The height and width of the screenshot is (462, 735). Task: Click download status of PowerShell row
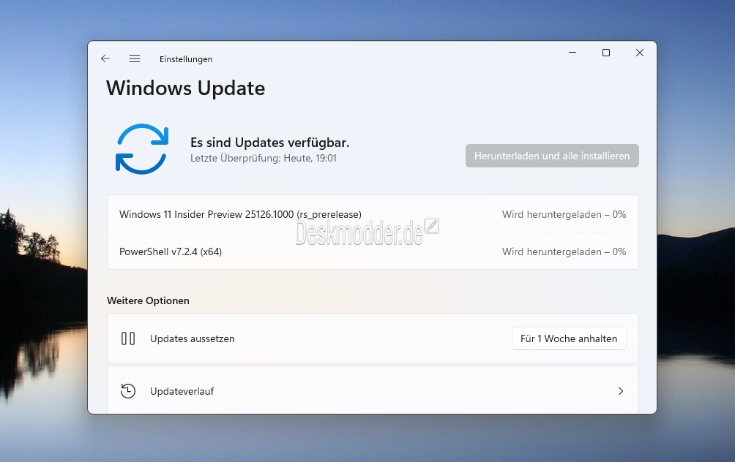(564, 251)
